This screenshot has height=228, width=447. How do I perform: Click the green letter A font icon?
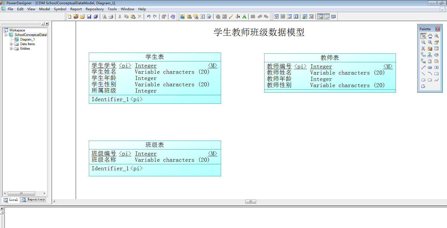[244, 17]
